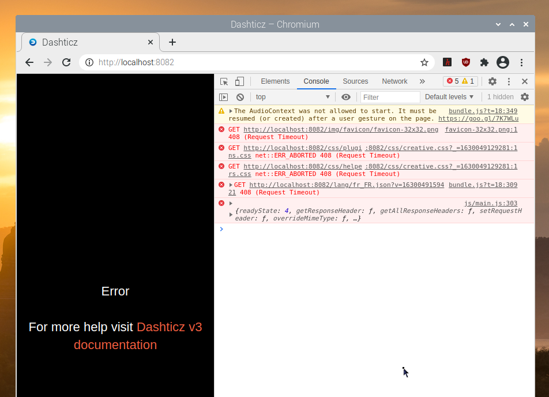This screenshot has height=397, width=549.
Task: Show more DevTools tabs chevron
Action: (x=422, y=81)
